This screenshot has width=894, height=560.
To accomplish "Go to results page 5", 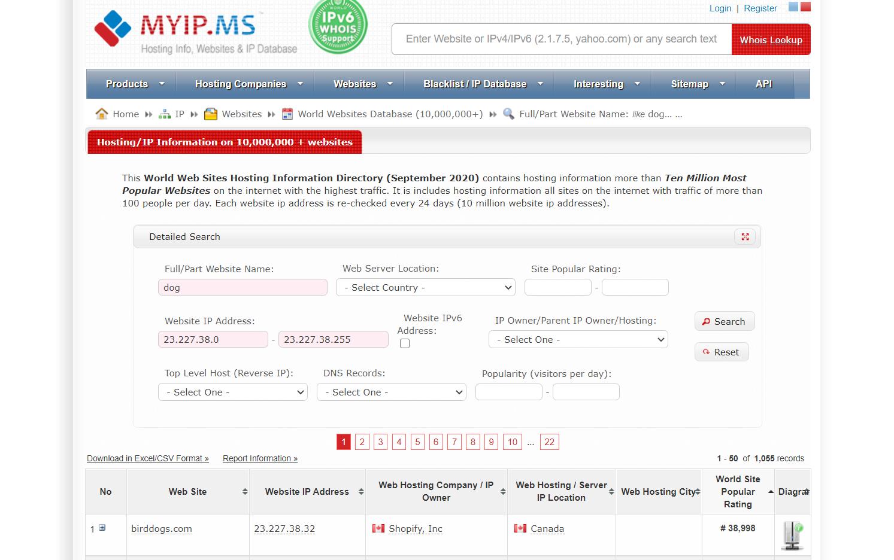I will click(x=417, y=442).
